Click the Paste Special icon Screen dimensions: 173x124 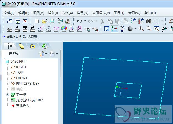(126, 21)
